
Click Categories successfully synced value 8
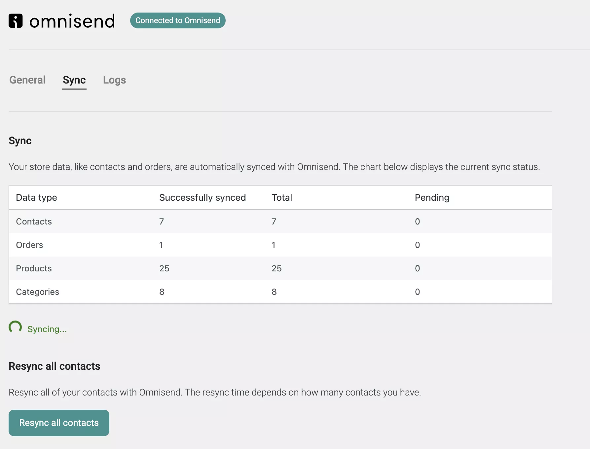coord(162,292)
